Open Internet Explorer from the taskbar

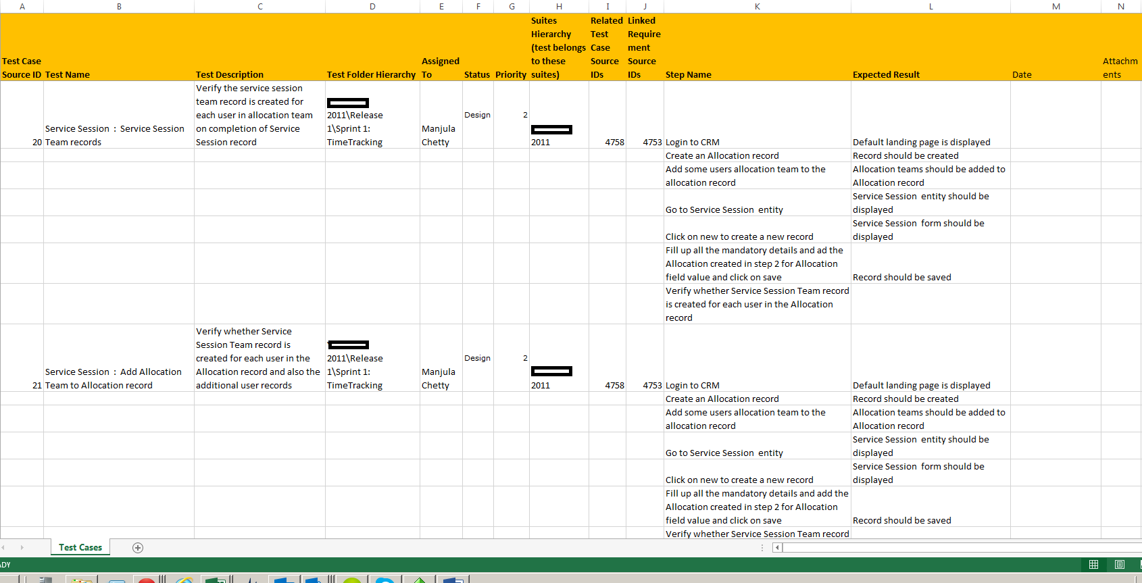tap(184, 580)
